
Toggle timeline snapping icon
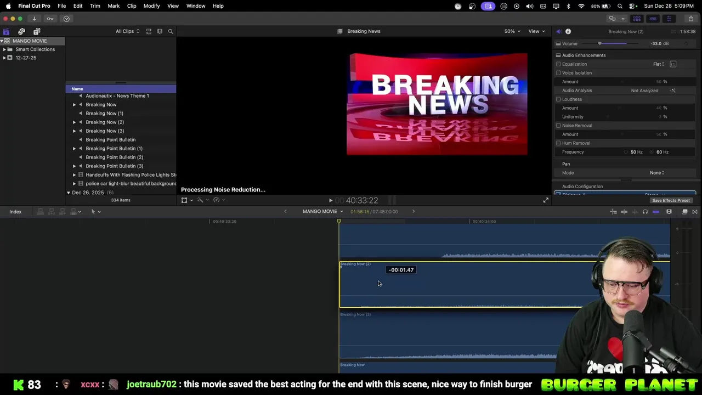656,212
